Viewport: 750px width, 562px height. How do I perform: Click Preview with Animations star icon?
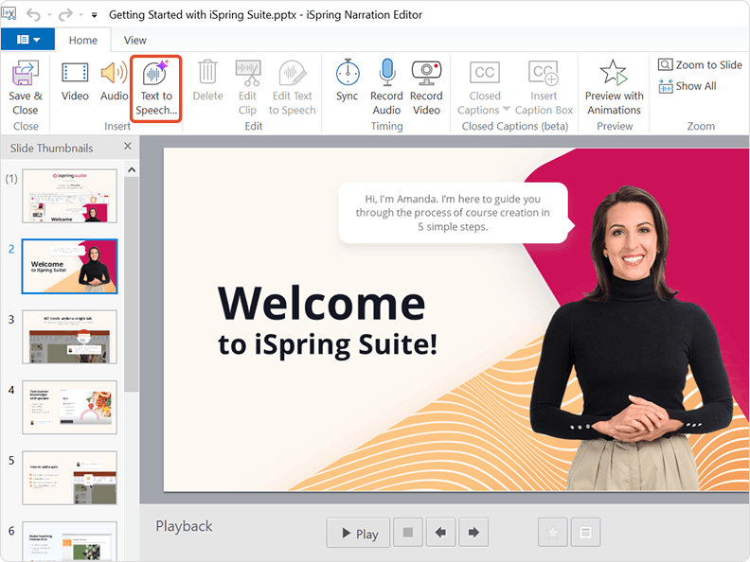(x=614, y=73)
